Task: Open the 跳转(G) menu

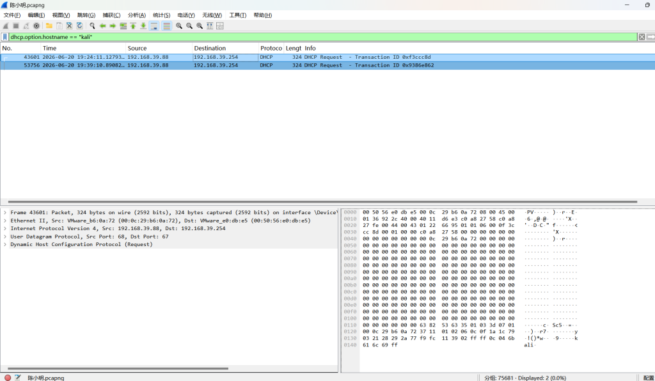Action: click(86, 15)
